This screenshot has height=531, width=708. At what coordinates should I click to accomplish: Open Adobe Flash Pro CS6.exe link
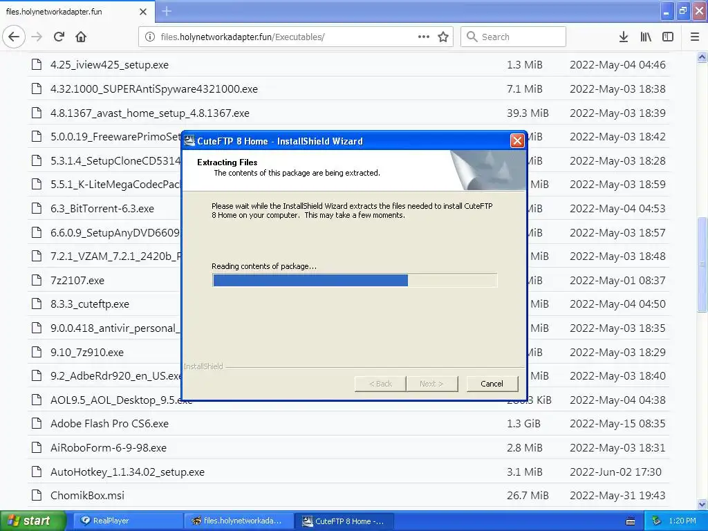pyautogui.click(x=109, y=424)
